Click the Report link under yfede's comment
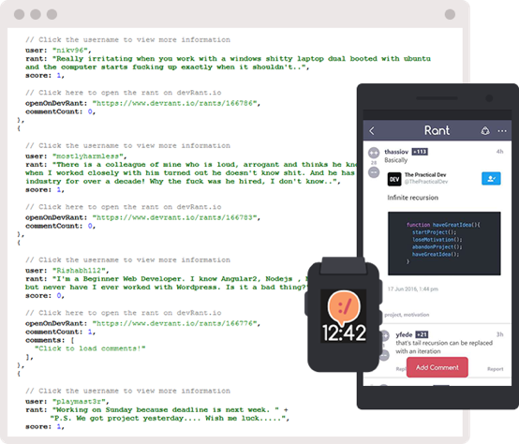This screenshot has height=444, width=519. (x=496, y=369)
